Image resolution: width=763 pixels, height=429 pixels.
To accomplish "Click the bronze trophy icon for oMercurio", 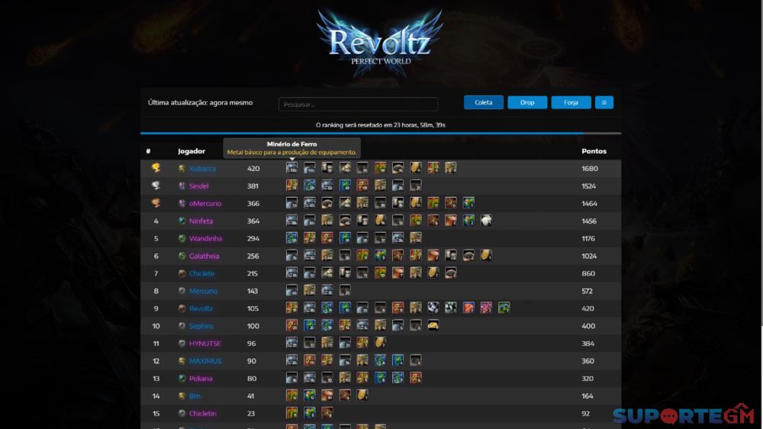I will point(156,203).
